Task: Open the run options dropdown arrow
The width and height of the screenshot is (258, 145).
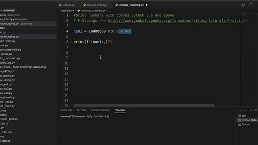Action: point(246,5)
